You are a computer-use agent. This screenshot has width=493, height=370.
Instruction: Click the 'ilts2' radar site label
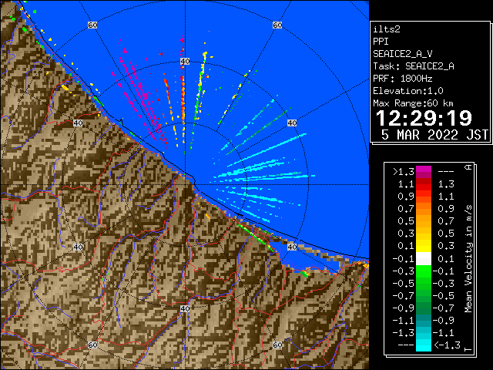pos(387,29)
